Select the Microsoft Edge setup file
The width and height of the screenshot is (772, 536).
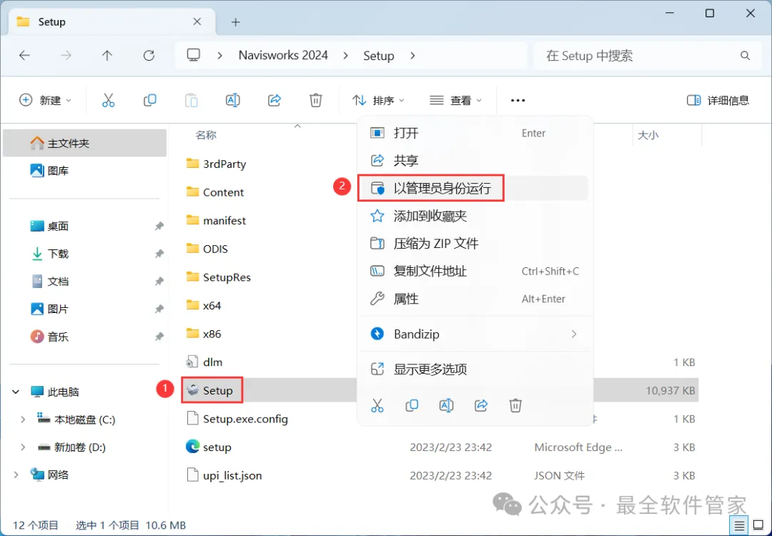coord(217,447)
